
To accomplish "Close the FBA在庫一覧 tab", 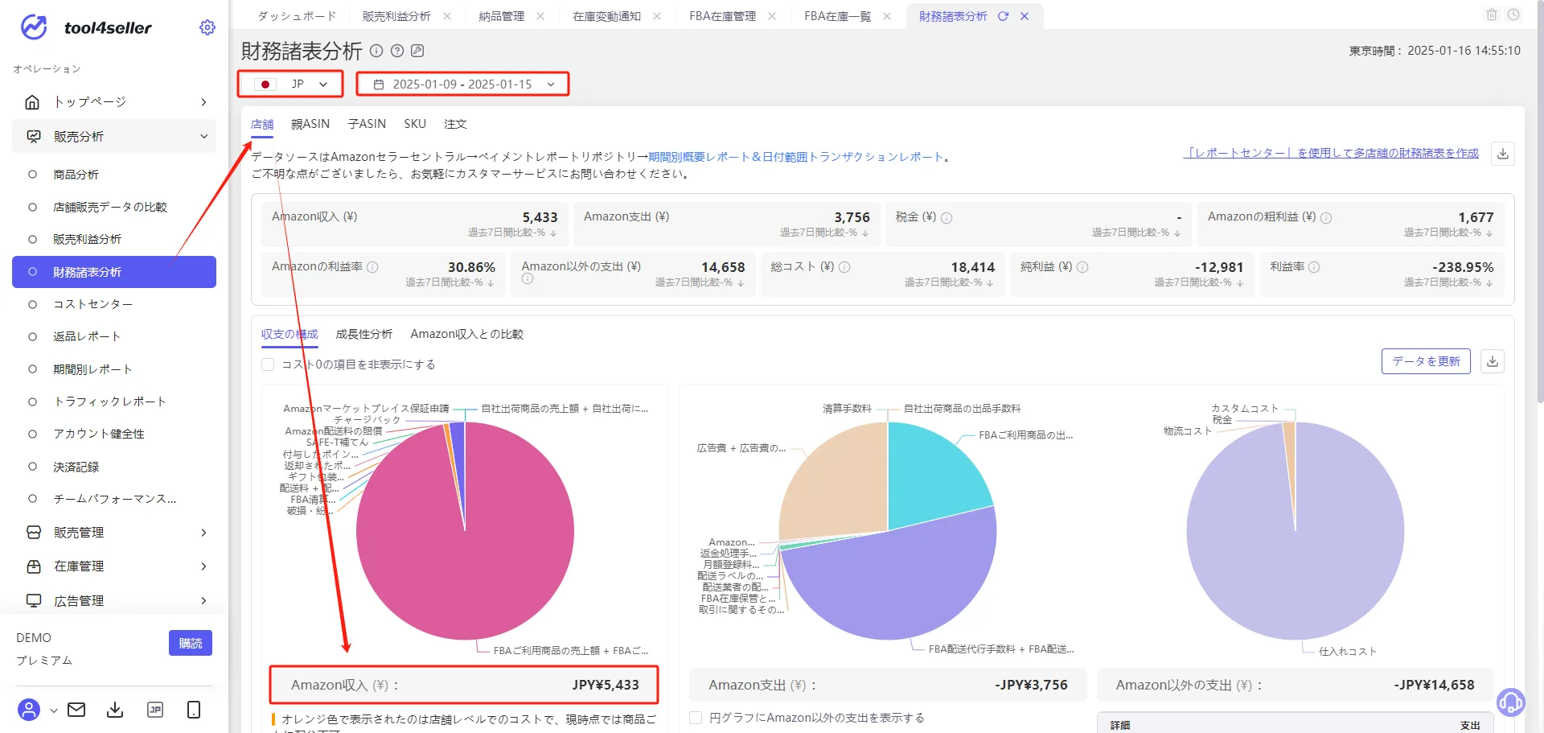I will (x=887, y=16).
